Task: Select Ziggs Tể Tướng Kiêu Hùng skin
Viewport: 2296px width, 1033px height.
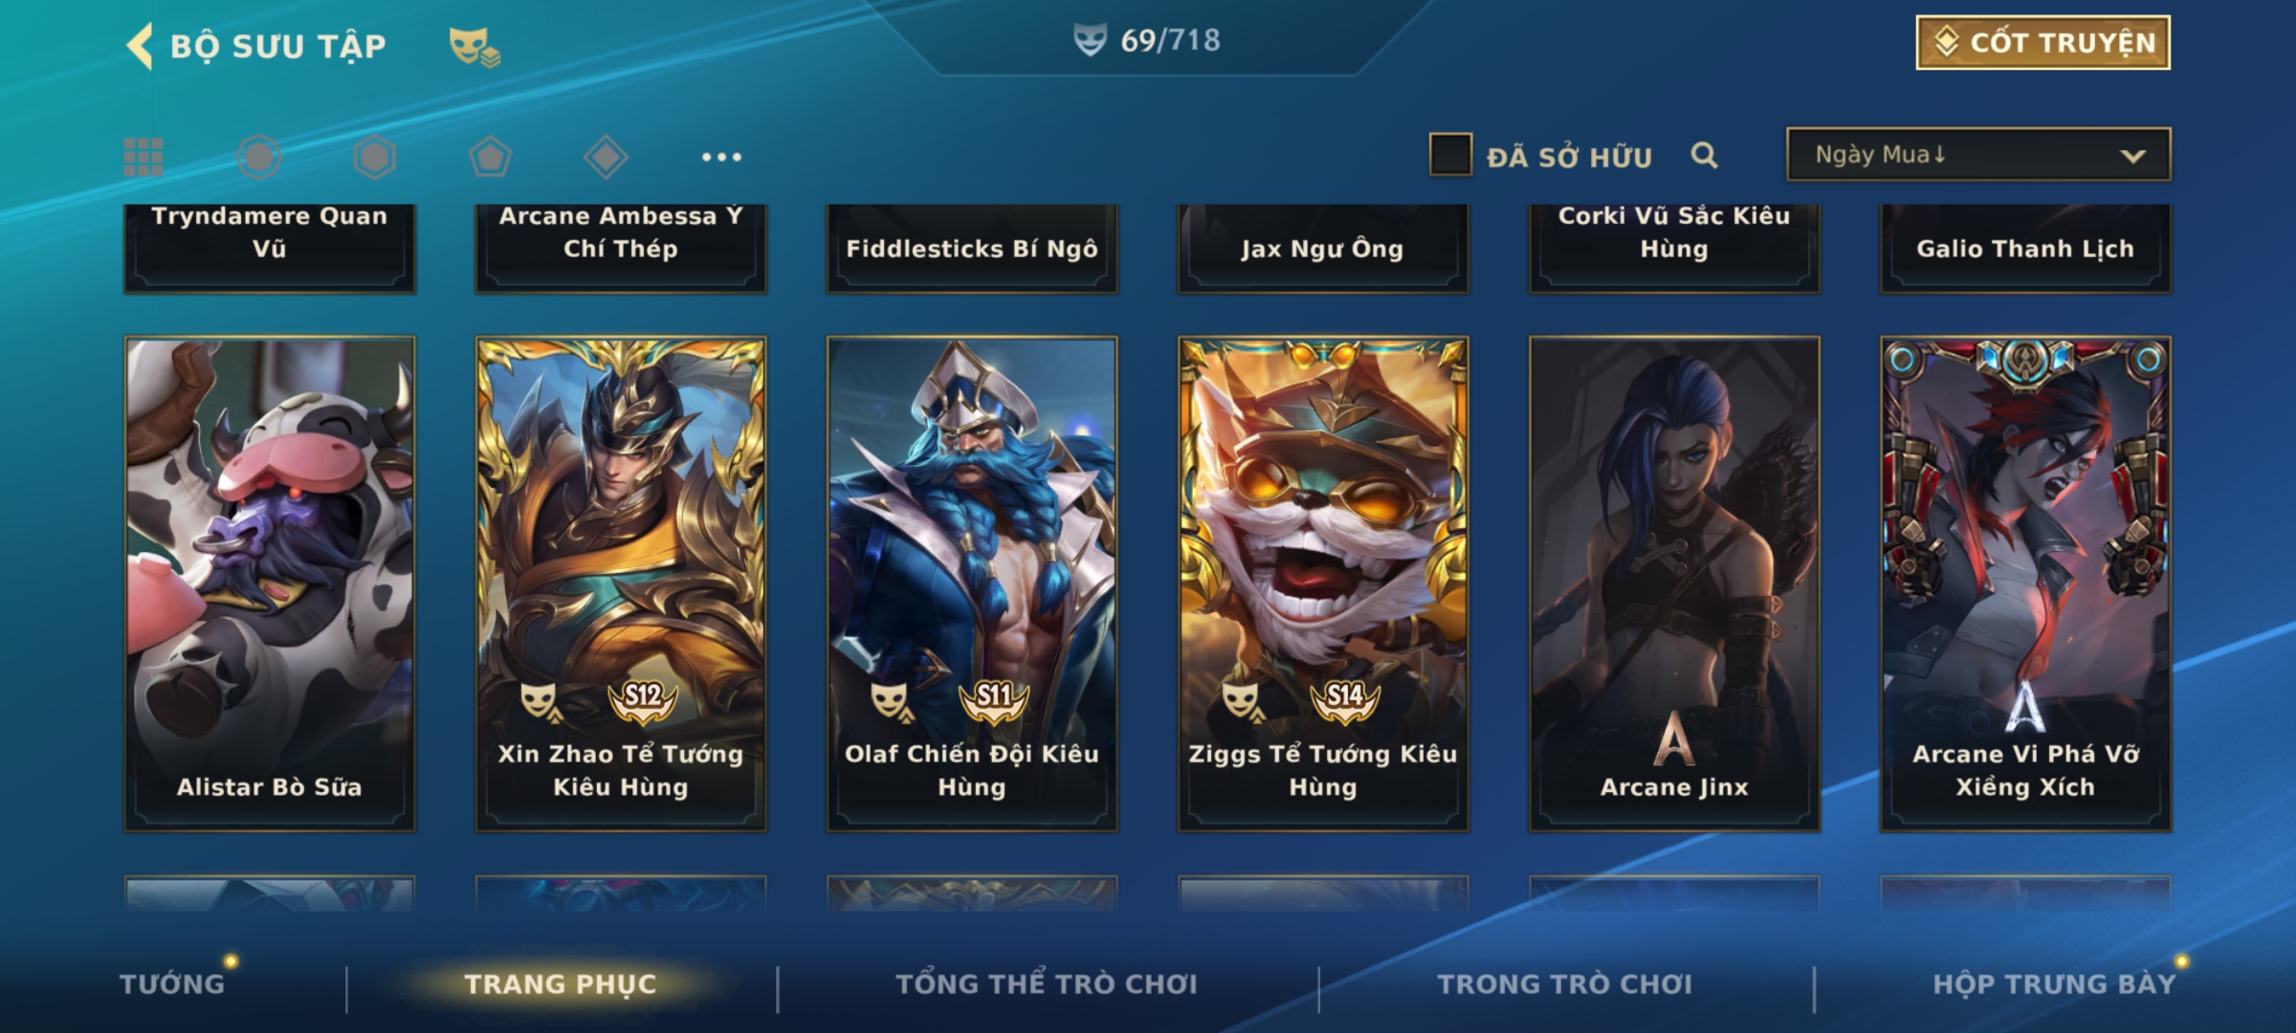Action: pos(1323,583)
